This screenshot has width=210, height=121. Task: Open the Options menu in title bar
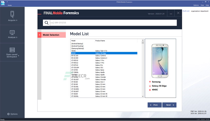196,5
